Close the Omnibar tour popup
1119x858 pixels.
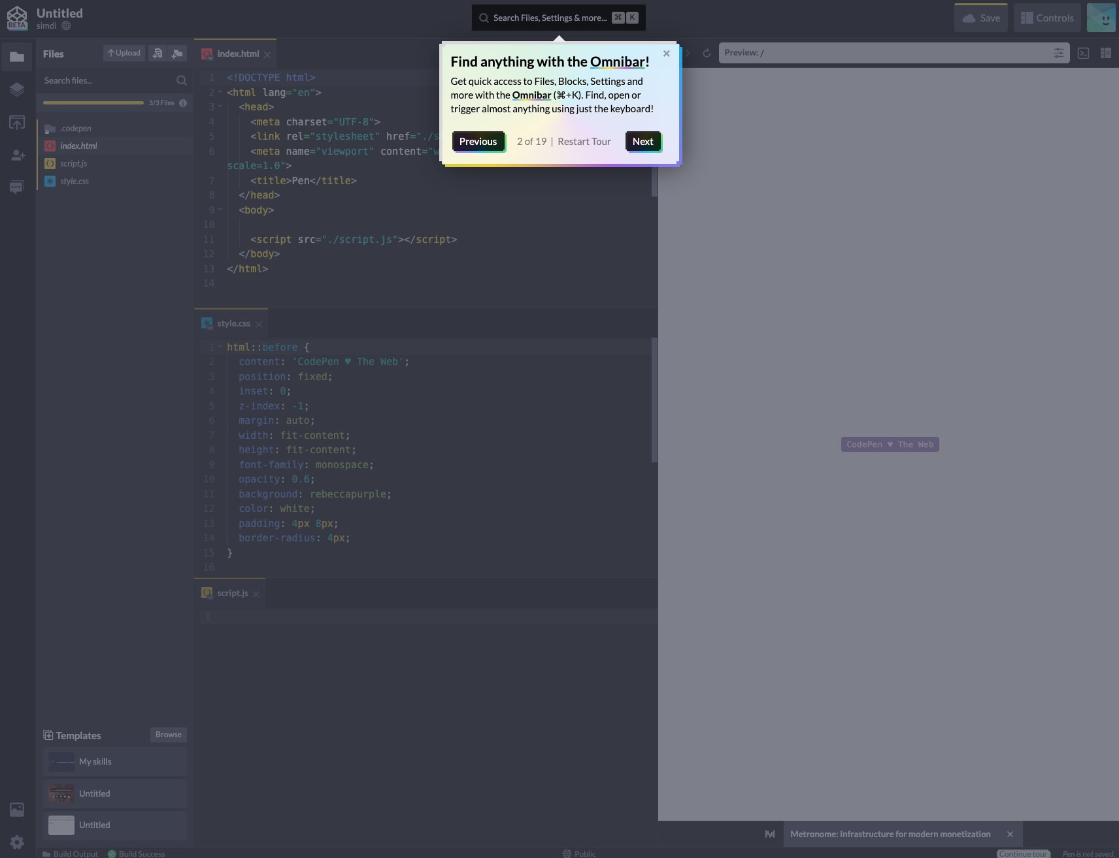coord(666,54)
